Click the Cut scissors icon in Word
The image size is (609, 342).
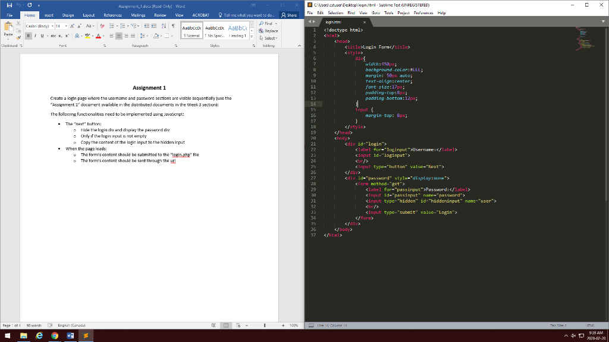coord(18,24)
